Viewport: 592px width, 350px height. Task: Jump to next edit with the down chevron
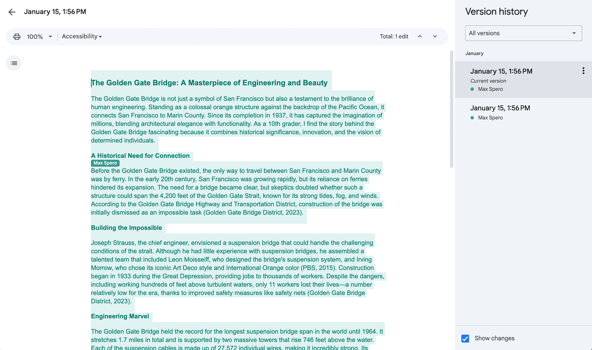(x=435, y=36)
